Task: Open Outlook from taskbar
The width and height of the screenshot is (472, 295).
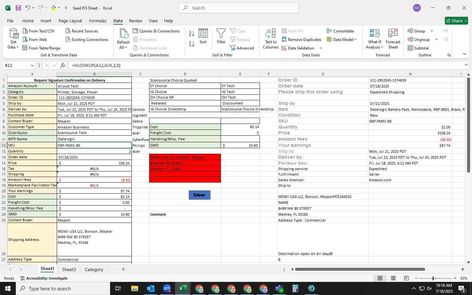Action: click(151, 288)
